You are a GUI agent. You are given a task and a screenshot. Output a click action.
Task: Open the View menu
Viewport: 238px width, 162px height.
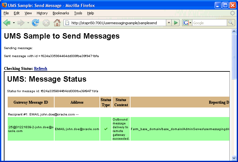pyautogui.click(x=28, y=13)
